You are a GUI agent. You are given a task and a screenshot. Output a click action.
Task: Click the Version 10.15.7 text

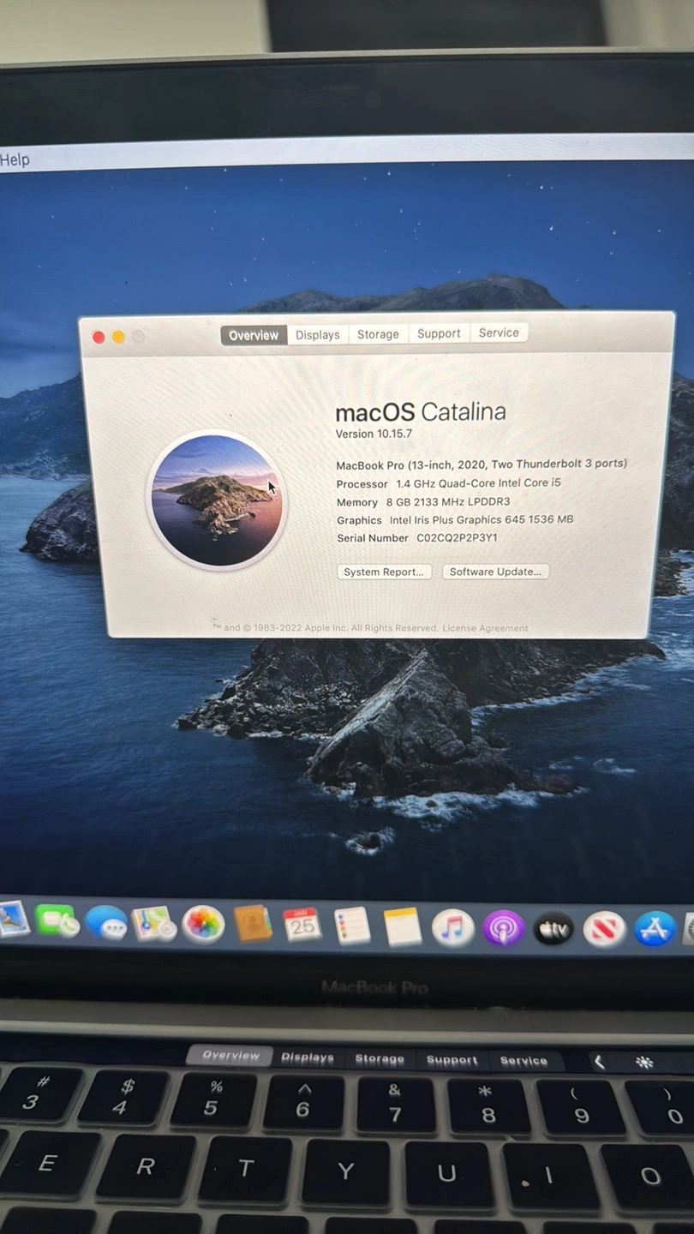[x=374, y=434]
